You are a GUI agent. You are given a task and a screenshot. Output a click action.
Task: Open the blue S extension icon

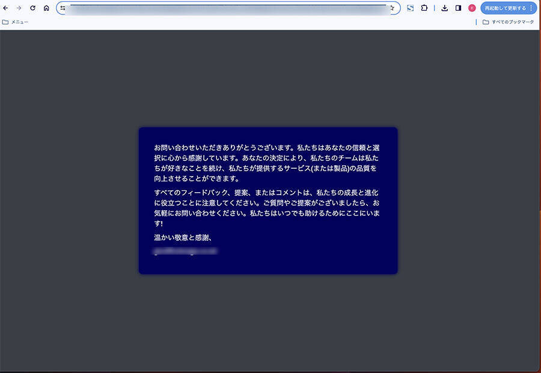pyautogui.click(x=410, y=8)
